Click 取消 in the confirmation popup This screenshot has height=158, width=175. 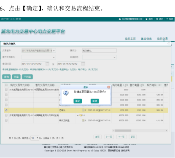[x=95, y=101]
